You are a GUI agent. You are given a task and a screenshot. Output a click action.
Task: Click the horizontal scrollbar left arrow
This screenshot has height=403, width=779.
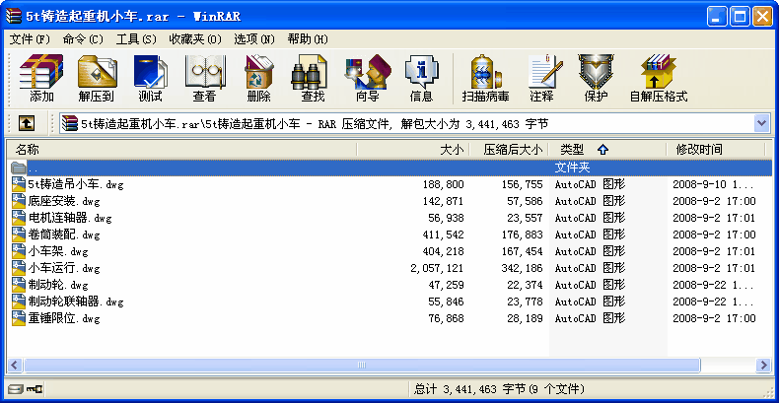(15, 366)
